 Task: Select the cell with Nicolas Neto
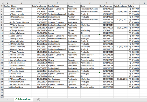coord(21,87)
